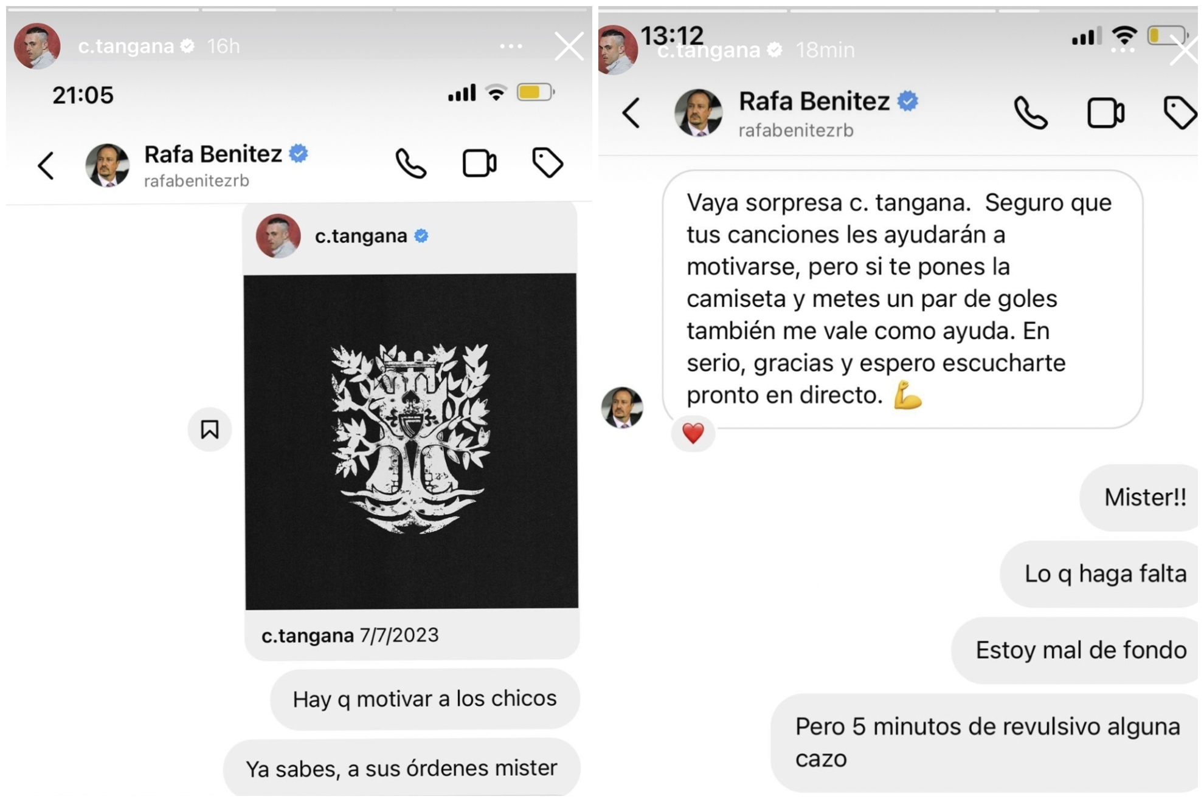
Task: Save shared post with bookmark icon
Action: pyautogui.click(x=210, y=430)
